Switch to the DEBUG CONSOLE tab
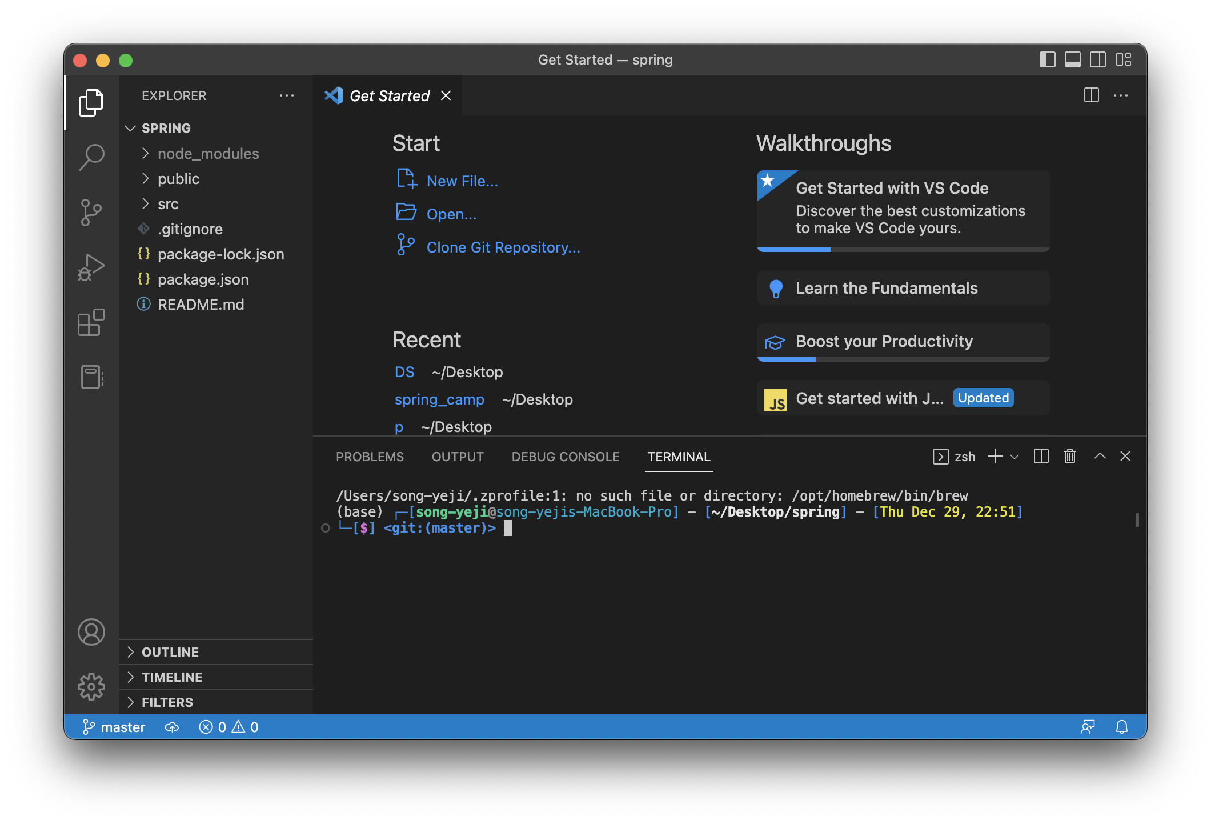 coord(566,457)
